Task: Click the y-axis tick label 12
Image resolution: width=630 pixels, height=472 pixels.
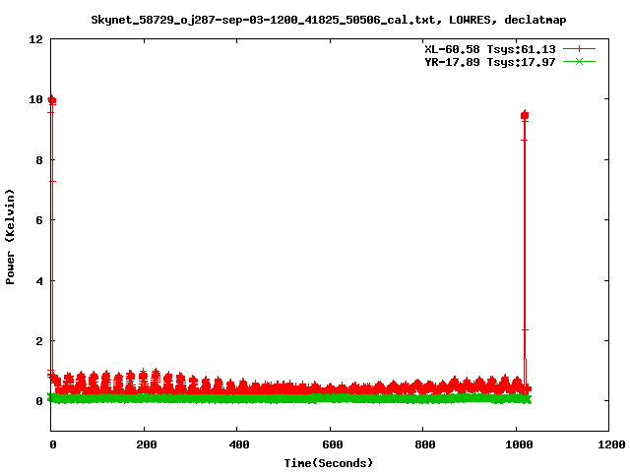Action: (x=36, y=39)
